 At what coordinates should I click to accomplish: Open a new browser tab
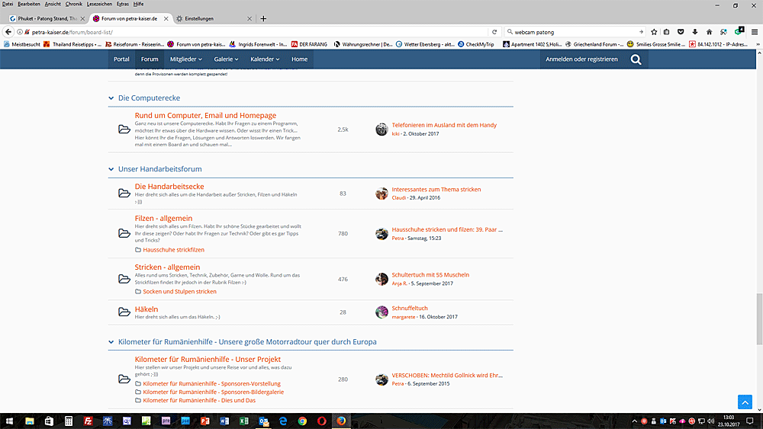click(263, 18)
